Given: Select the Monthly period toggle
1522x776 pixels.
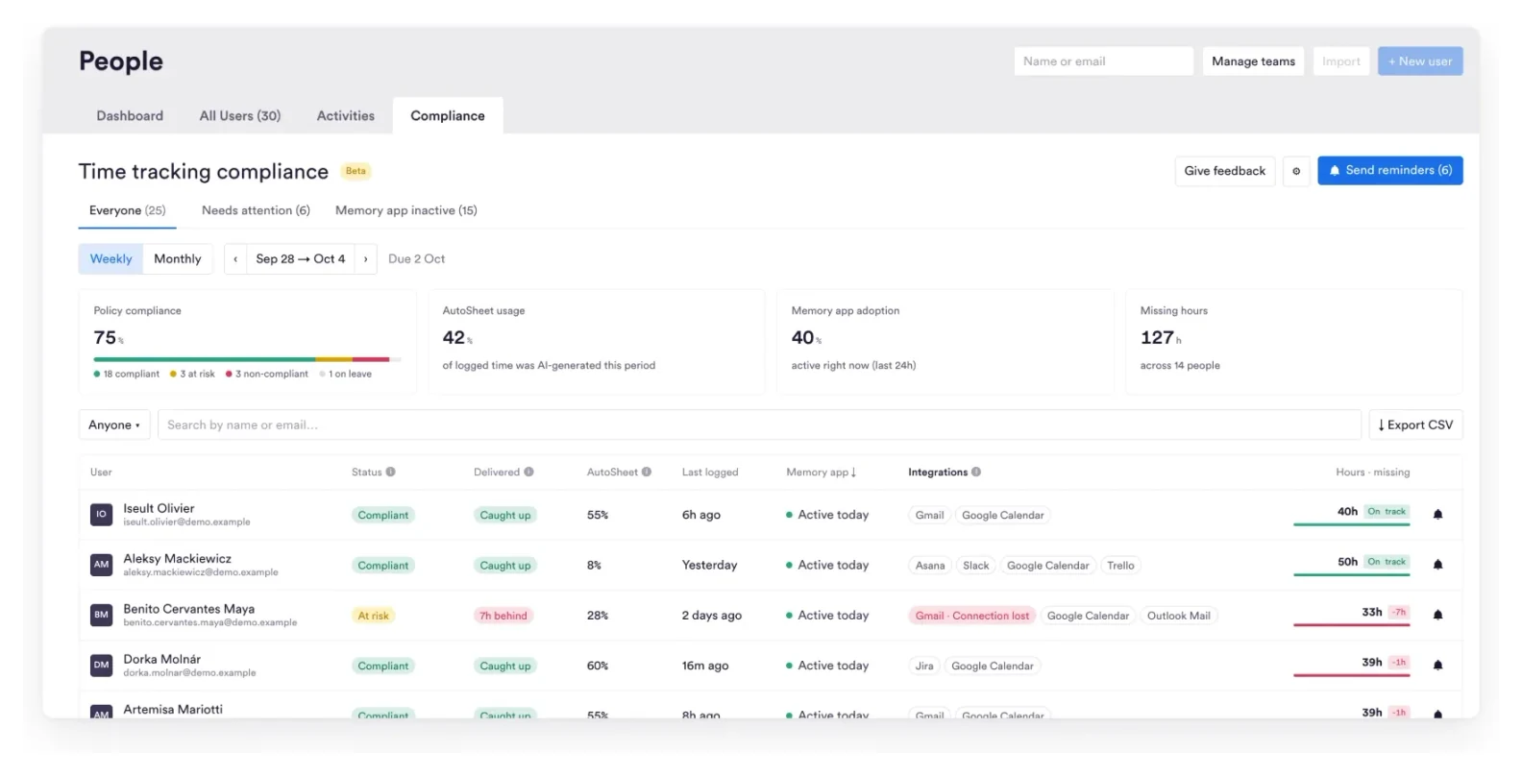Looking at the screenshot, I should click(x=178, y=259).
